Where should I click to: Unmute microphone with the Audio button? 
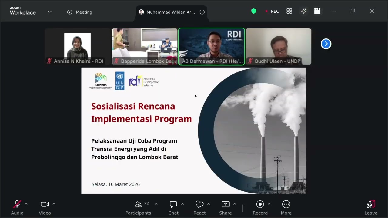coord(17,208)
